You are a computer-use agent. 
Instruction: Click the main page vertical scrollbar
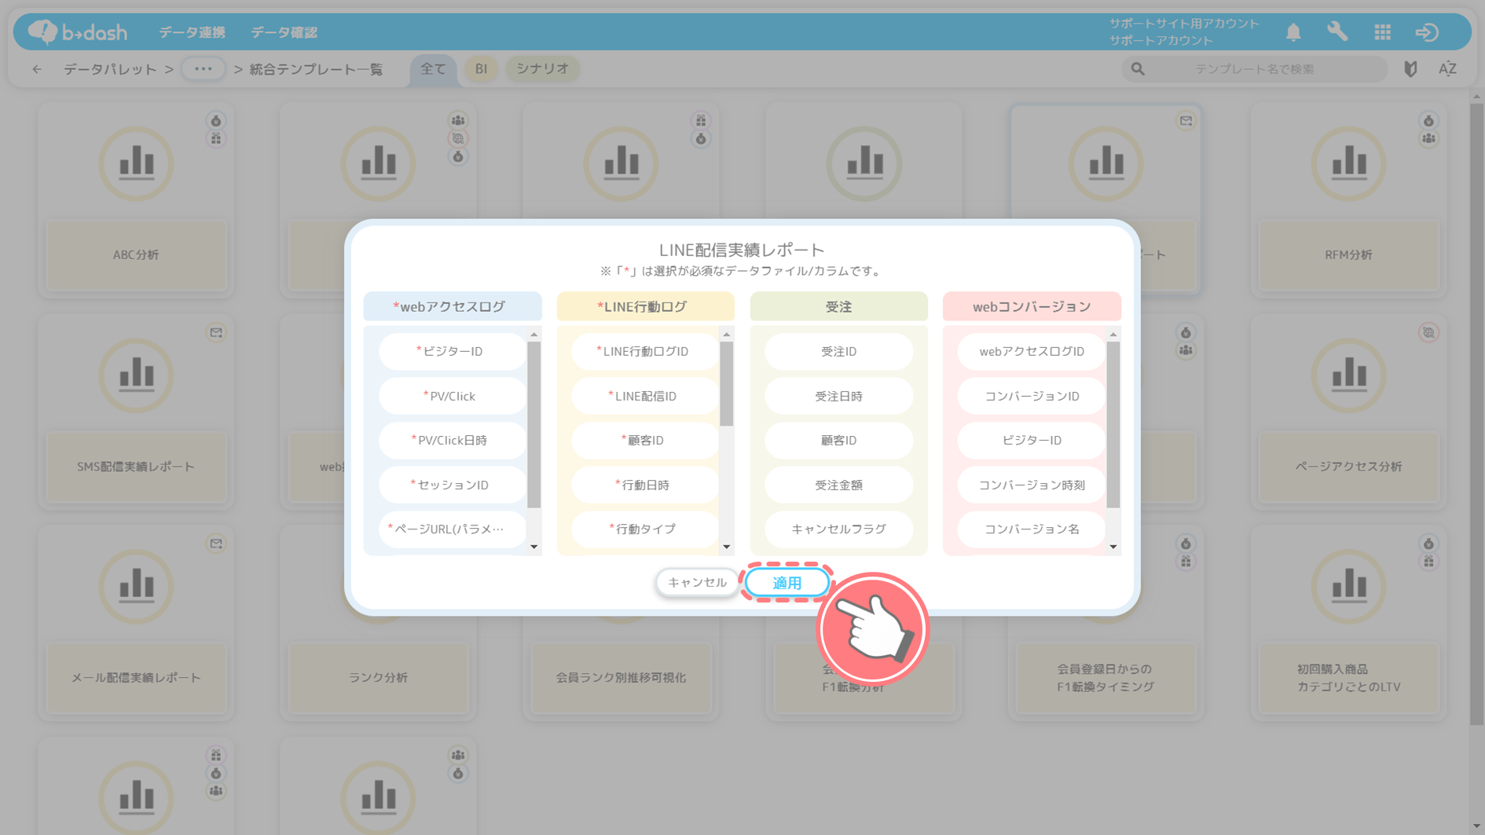[x=1476, y=412]
